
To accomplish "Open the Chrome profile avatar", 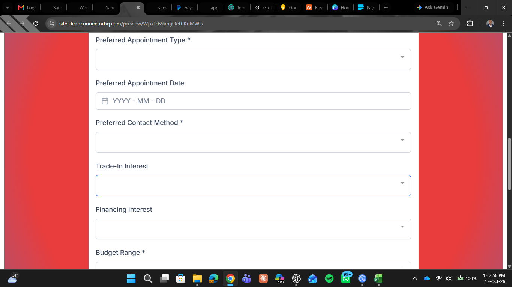I will coord(490,24).
